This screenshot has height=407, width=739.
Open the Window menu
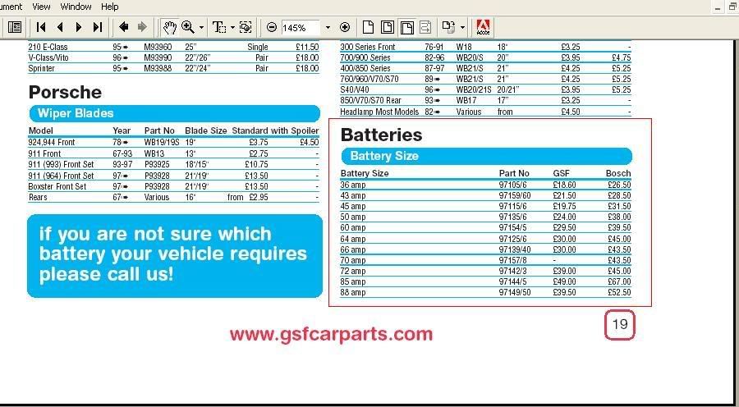[x=76, y=7]
